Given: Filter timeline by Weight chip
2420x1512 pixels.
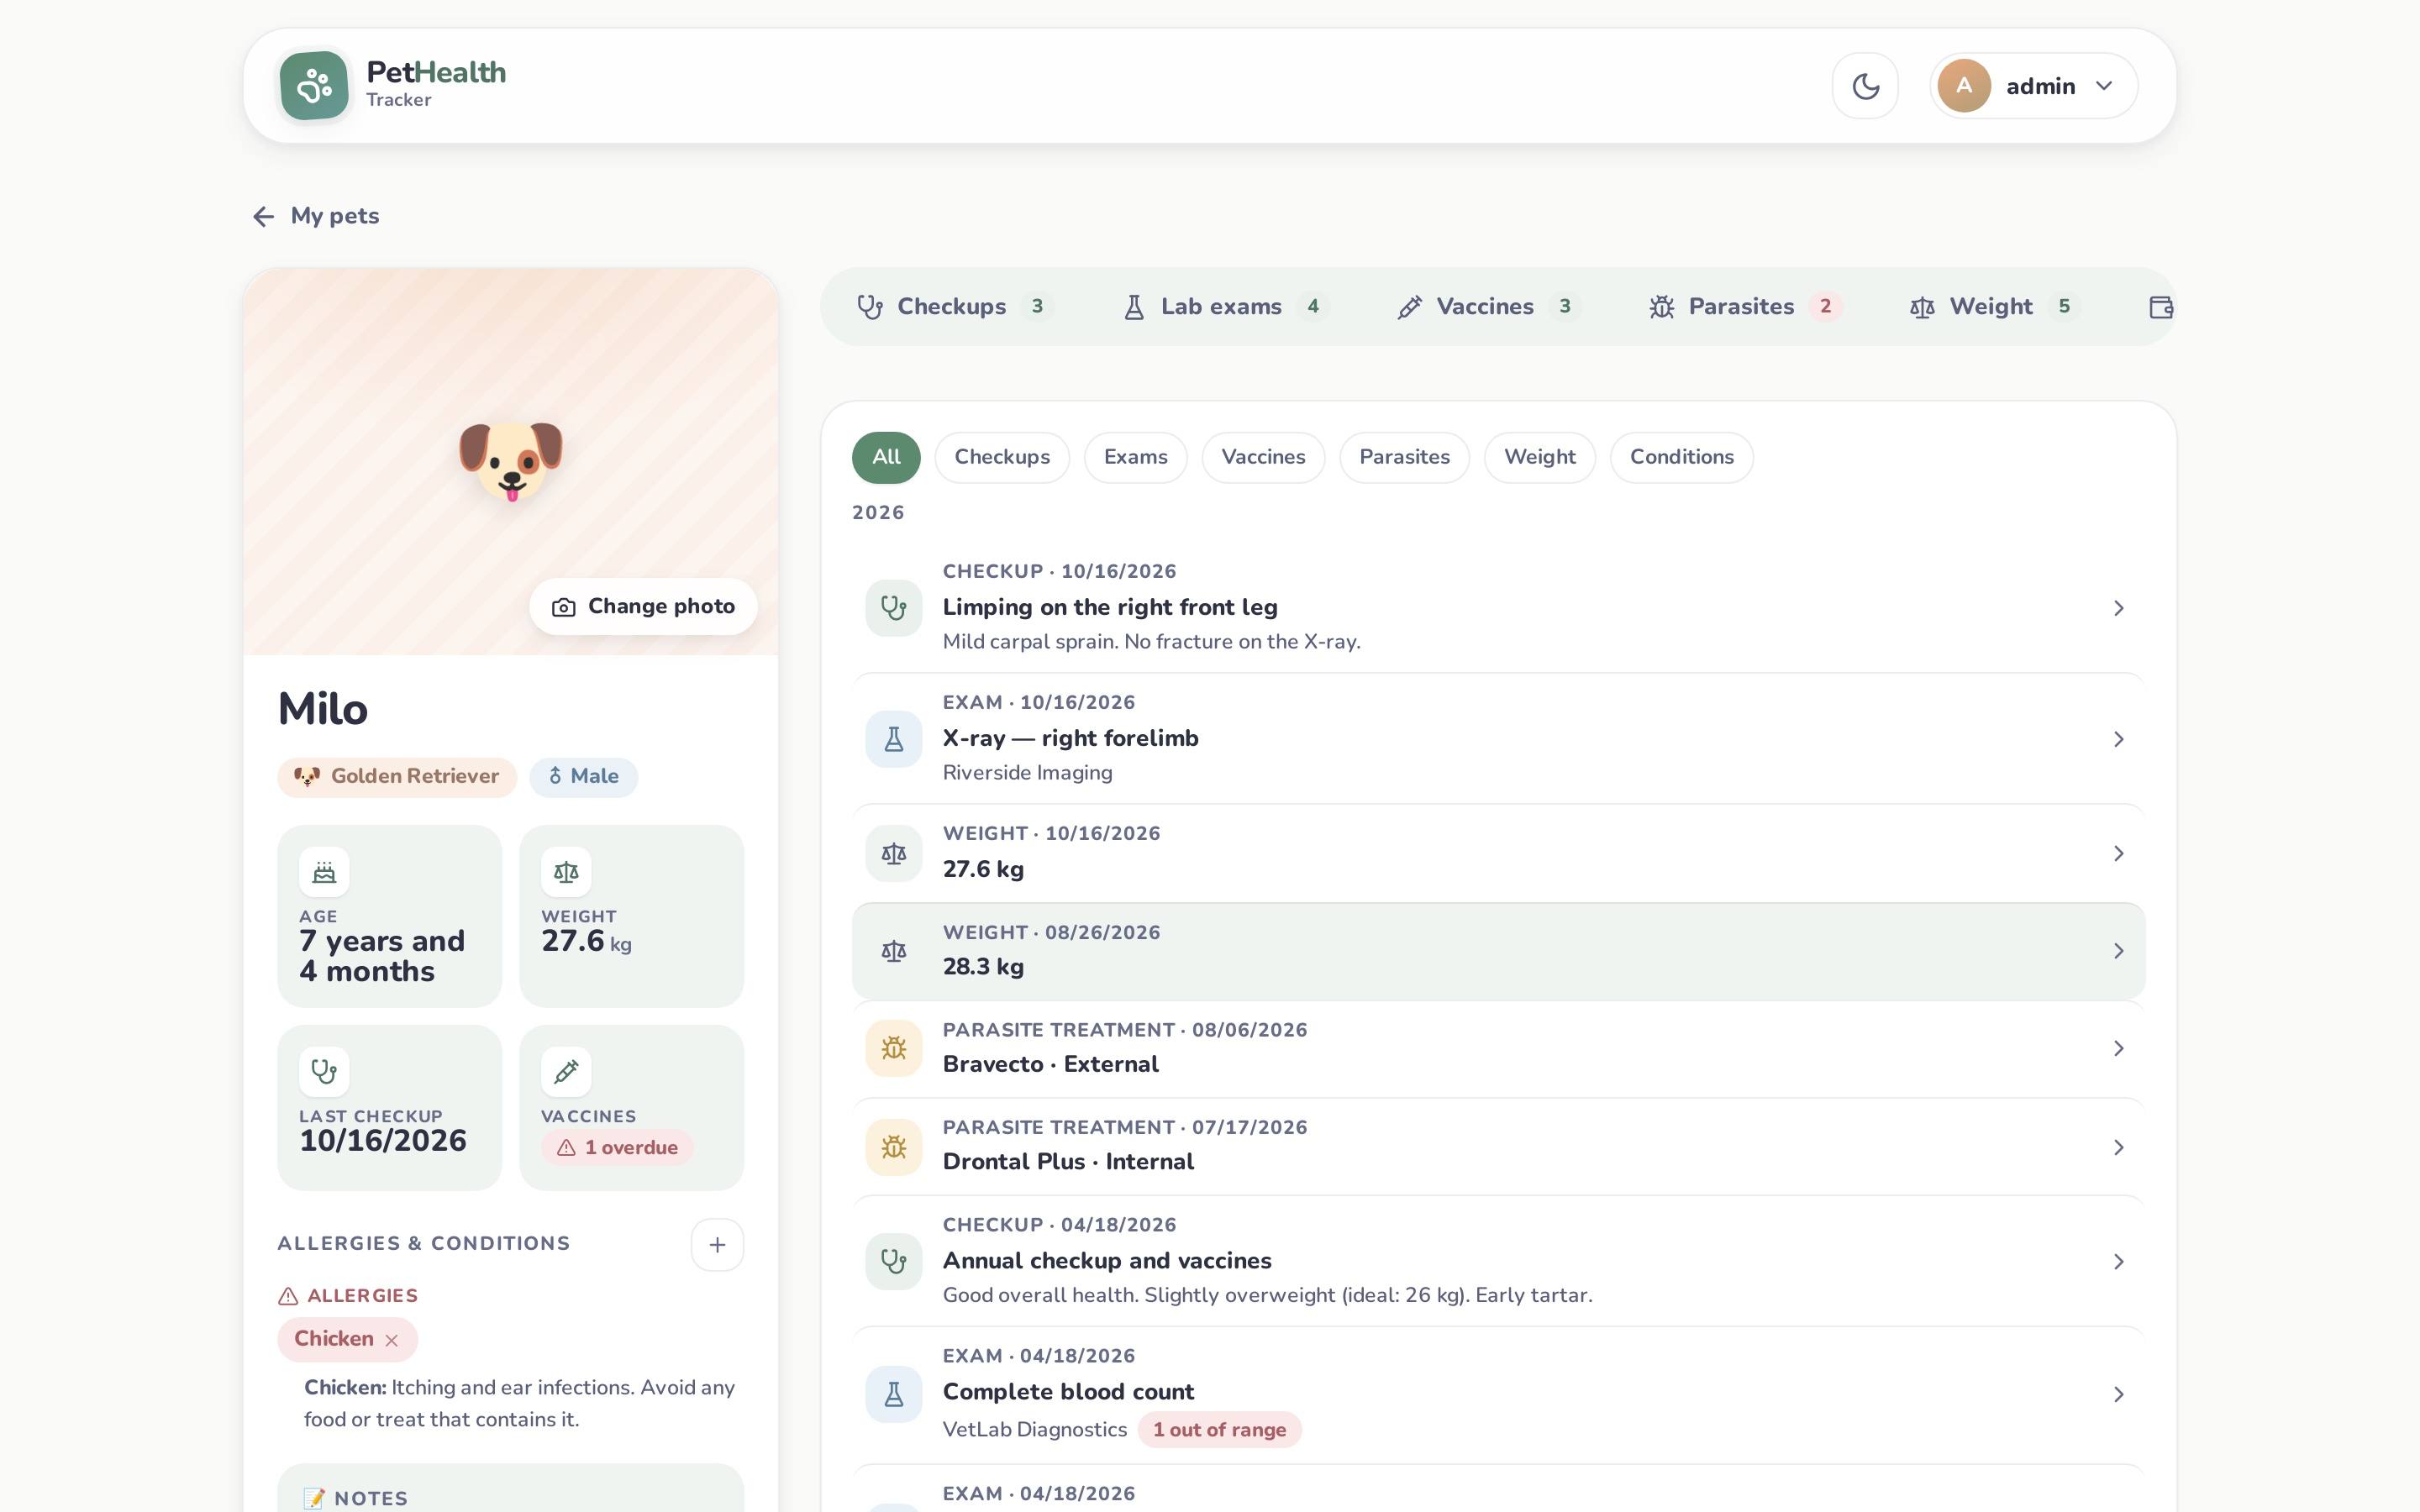Looking at the screenshot, I should point(1540,457).
